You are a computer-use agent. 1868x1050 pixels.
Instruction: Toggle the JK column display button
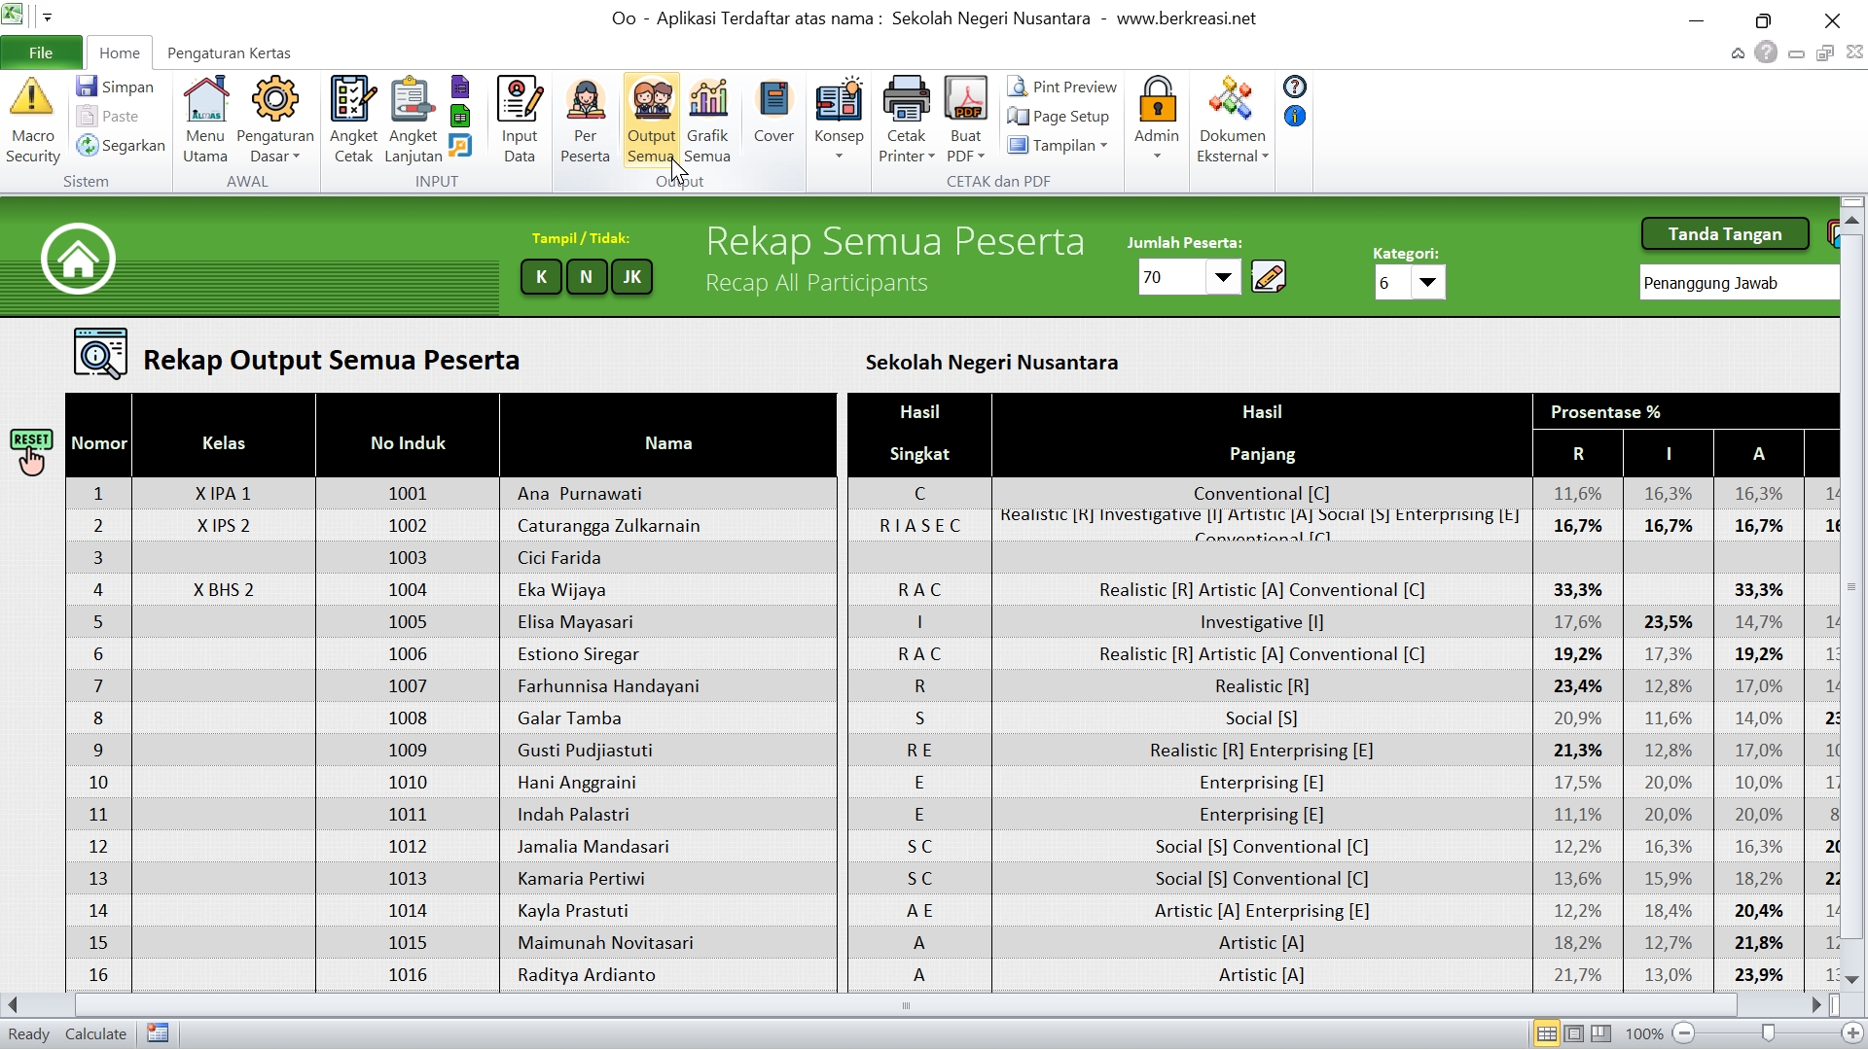tap(631, 277)
